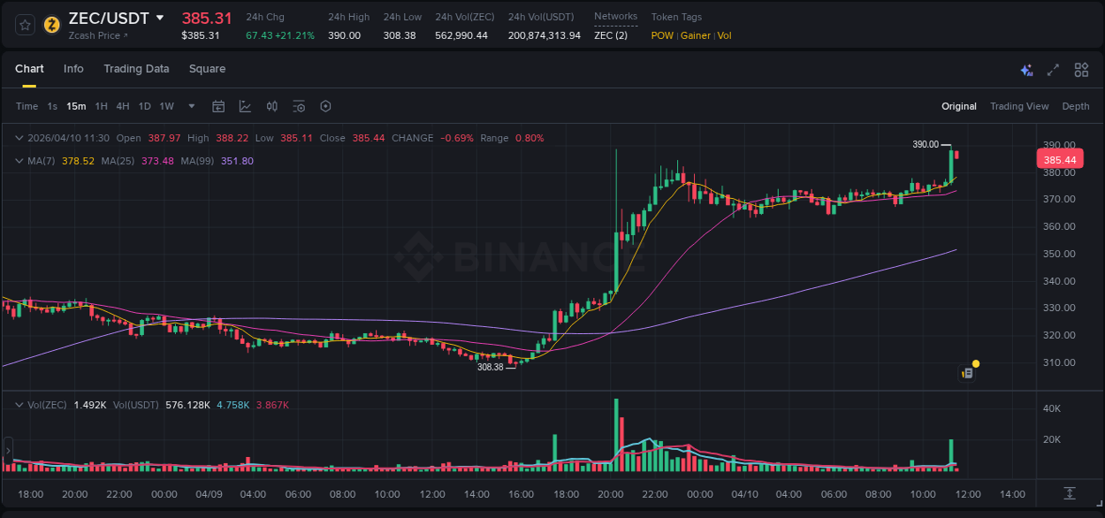Open the widgets grid icon

coord(1081,69)
